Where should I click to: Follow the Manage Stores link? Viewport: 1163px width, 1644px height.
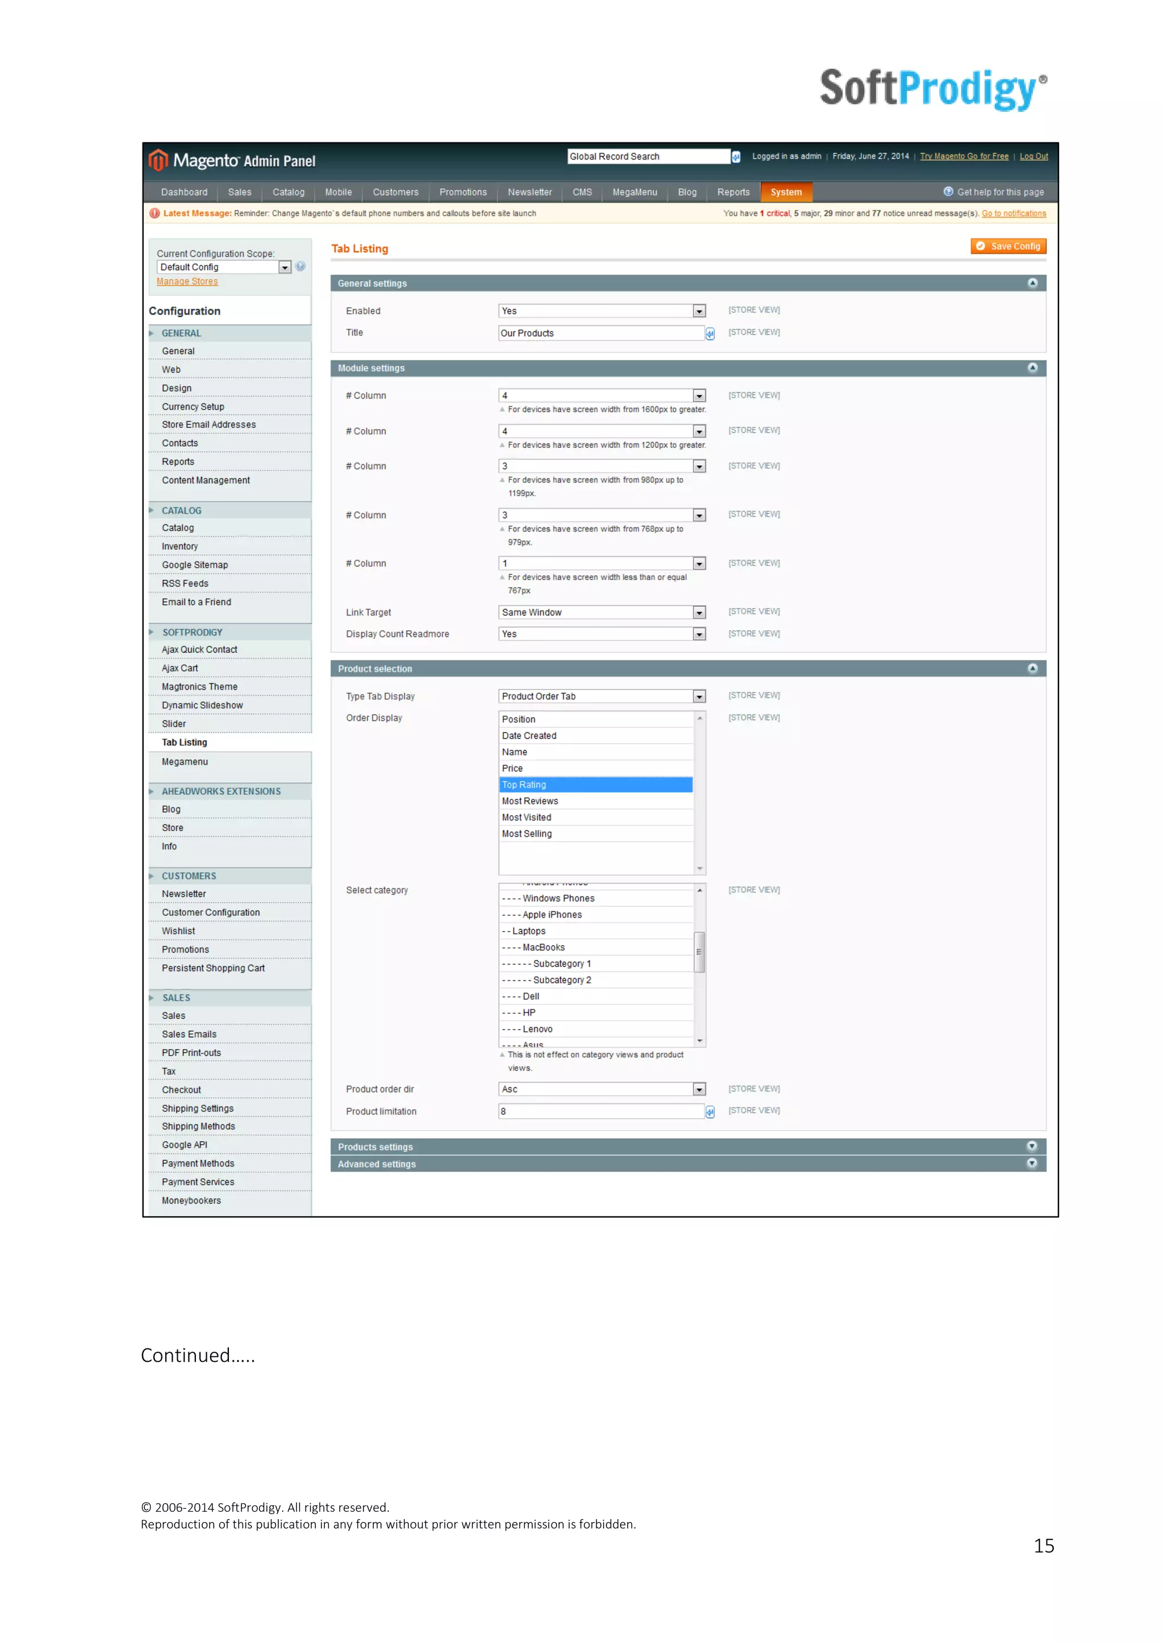click(x=187, y=282)
